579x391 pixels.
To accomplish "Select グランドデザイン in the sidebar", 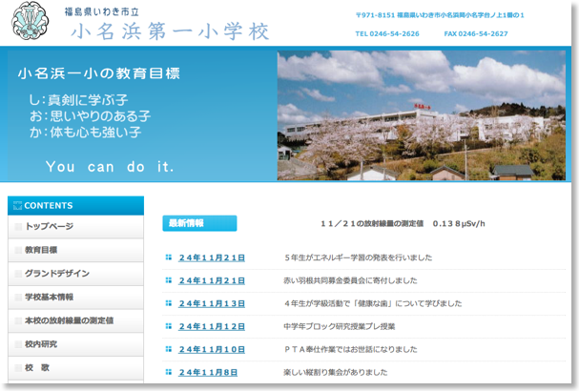I will 57,274.
